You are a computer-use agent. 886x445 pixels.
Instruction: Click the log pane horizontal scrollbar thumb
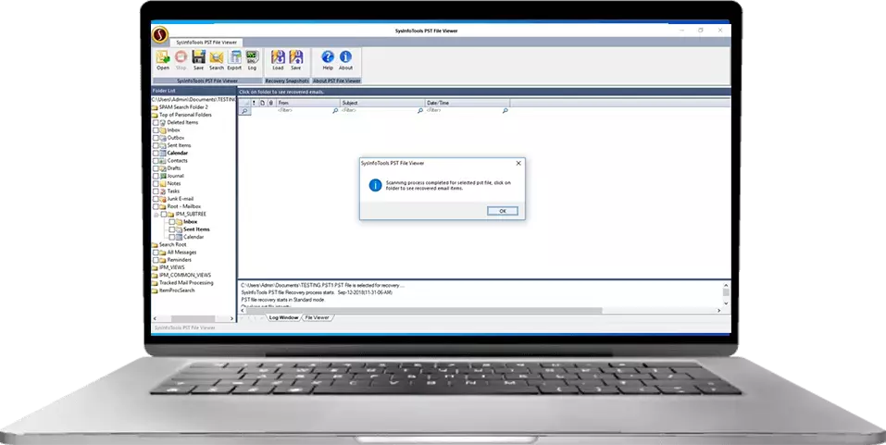click(x=424, y=311)
